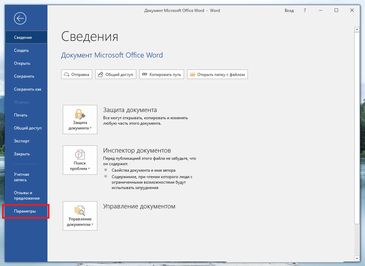
Task: Open Общий доступ in the left sidebar
Action: coord(26,128)
